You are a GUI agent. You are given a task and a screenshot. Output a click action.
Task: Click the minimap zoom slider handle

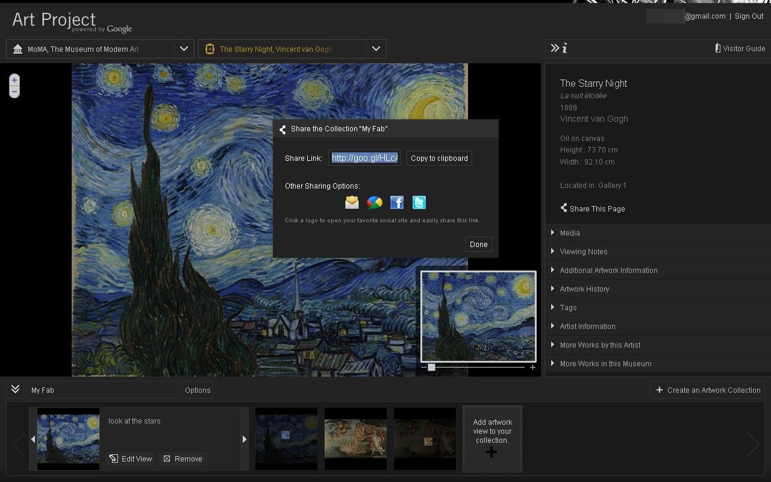pyautogui.click(x=431, y=367)
